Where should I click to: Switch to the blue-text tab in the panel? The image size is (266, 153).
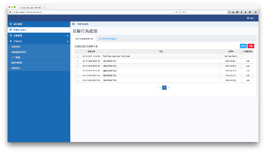(x=108, y=39)
